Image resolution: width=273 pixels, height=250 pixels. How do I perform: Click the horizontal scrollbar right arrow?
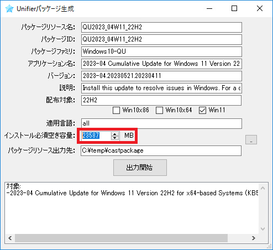pyautogui.click(x=254, y=238)
